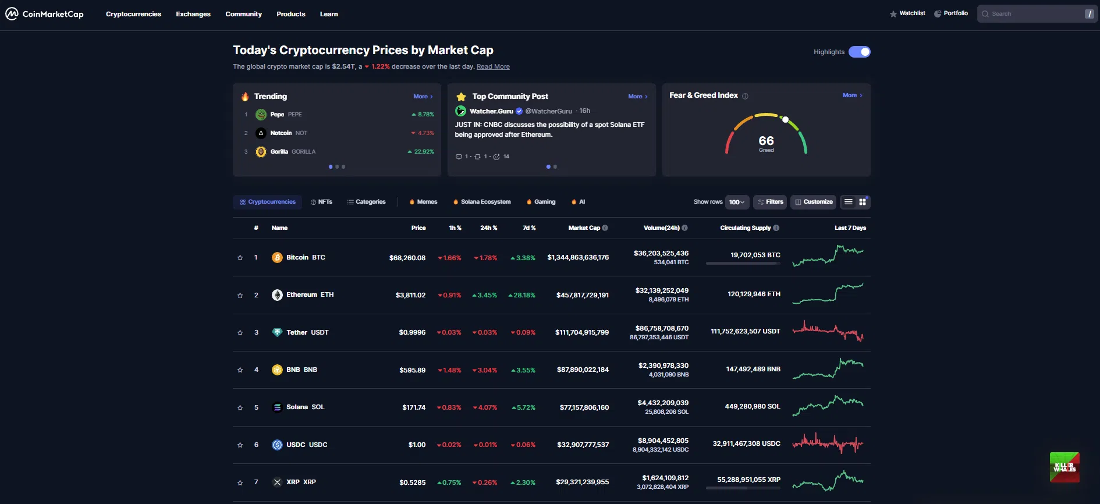The width and height of the screenshot is (1100, 504).
Task: Sort table by 24h % column
Action: [488, 228]
